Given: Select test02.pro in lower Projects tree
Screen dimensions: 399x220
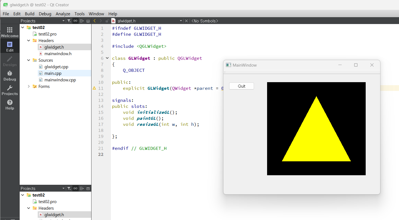Looking at the screenshot, I should click(48, 201).
